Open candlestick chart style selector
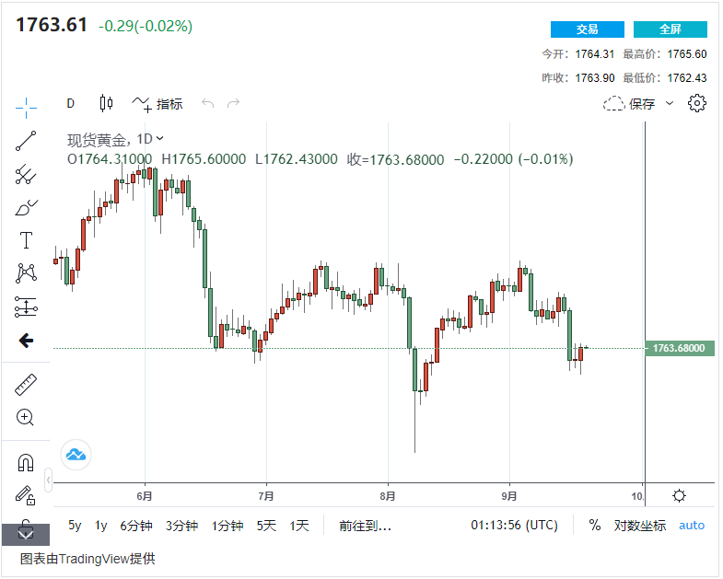 pyautogui.click(x=106, y=104)
